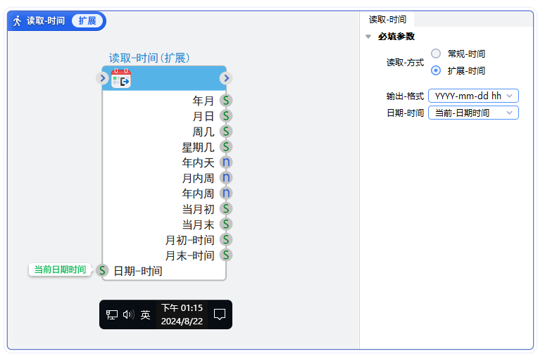The image size is (545, 356).
Task: Click the volume speaker icon
Action: (128, 314)
